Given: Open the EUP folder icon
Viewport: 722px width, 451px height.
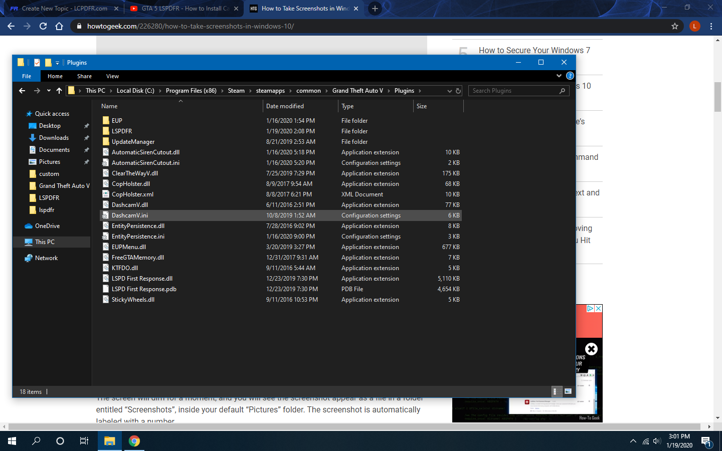Looking at the screenshot, I should pyautogui.click(x=106, y=120).
